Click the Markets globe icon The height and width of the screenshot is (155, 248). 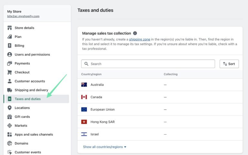[x=9, y=125]
